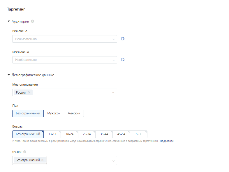Select Мужской gender option
This screenshot has height=172, width=229.
54,113
